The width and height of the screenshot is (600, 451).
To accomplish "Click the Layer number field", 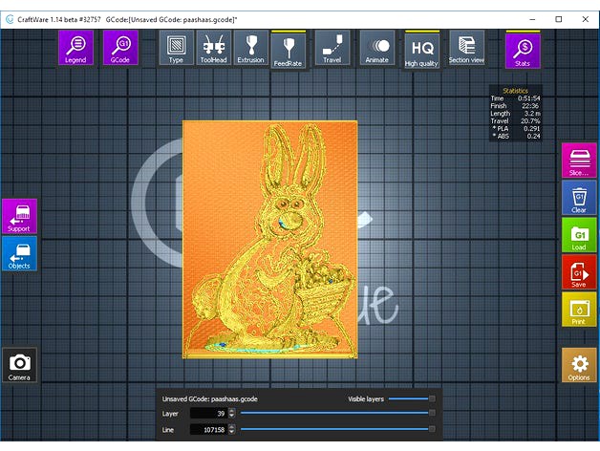I will (209, 413).
